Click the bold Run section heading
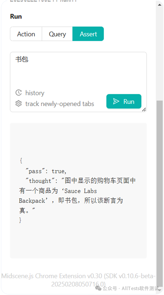Viewport: 164px width, 295px height. click(16, 16)
